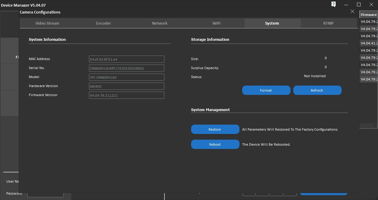378x200 pixels.
Task: Select the WIFI tab
Action: pyautogui.click(x=216, y=23)
